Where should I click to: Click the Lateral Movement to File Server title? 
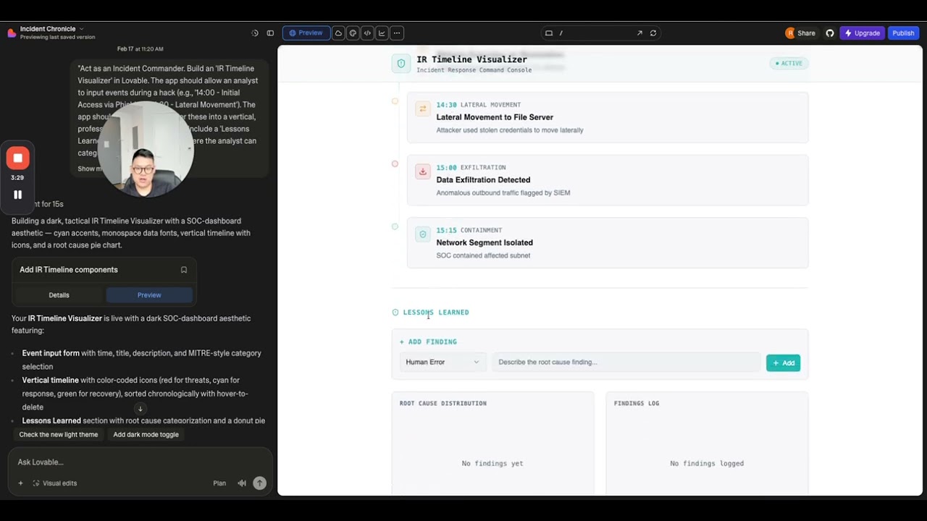point(495,117)
